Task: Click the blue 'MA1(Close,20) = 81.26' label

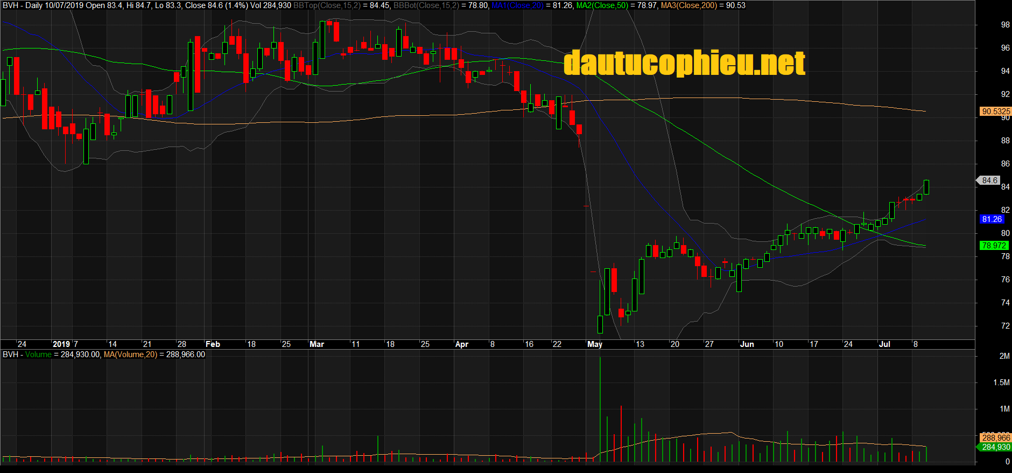Action: click(532, 5)
